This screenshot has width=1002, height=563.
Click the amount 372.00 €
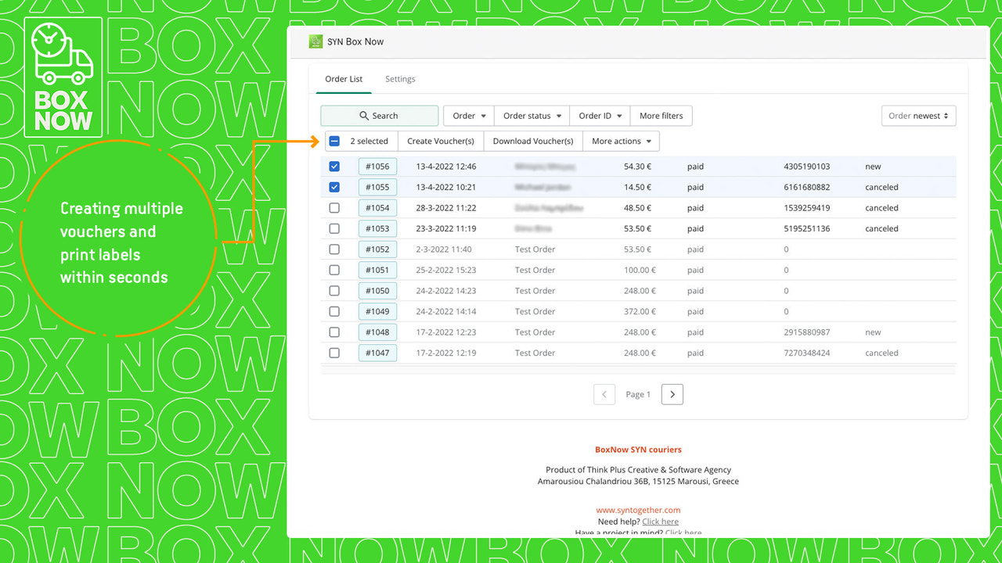[640, 311]
